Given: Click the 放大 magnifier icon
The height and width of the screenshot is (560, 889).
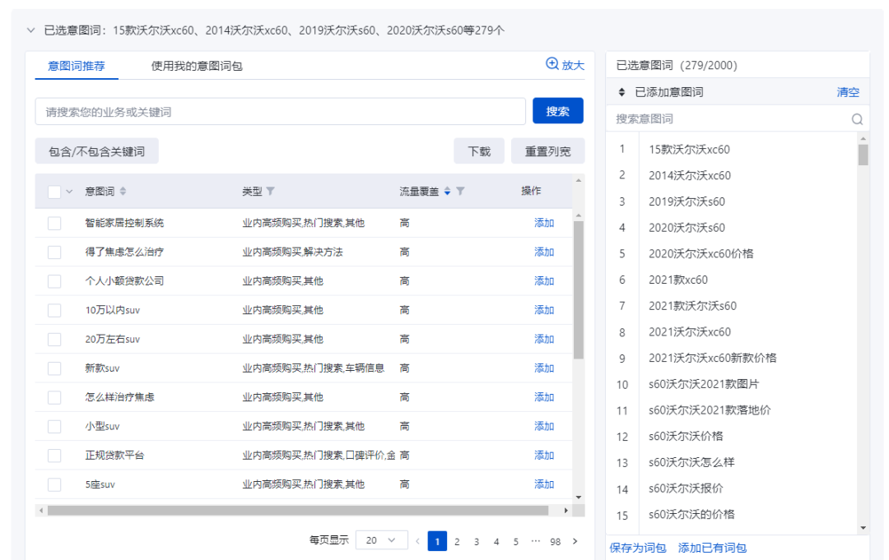Looking at the screenshot, I should coord(552,64).
